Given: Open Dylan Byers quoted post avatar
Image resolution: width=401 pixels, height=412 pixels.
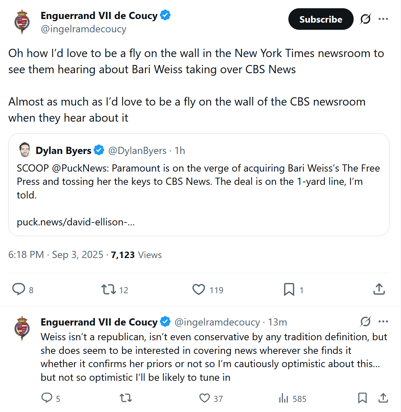Looking at the screenshot, I should tap(24, 150).
